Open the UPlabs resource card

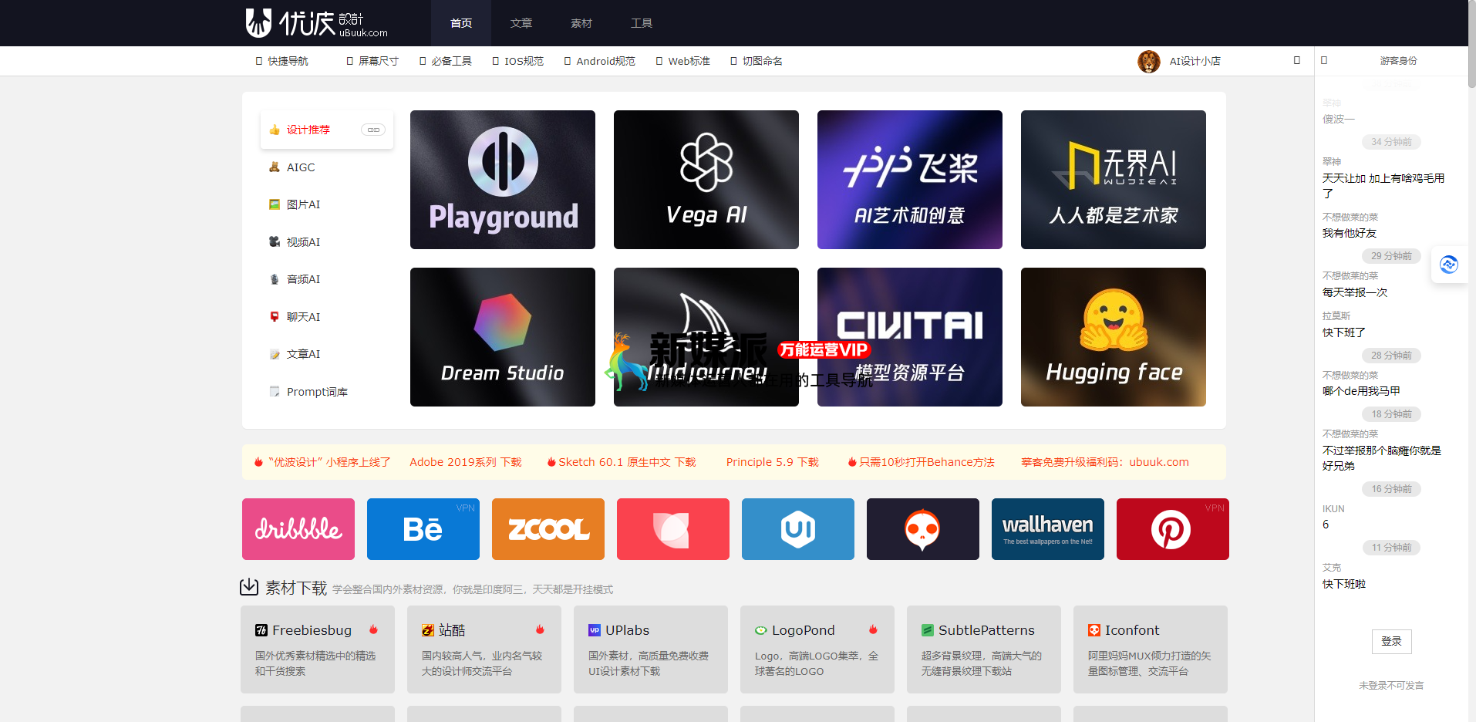(651, 649)
